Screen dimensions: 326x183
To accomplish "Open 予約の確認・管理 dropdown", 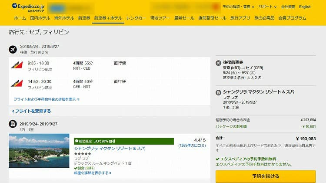I will 238,7.
